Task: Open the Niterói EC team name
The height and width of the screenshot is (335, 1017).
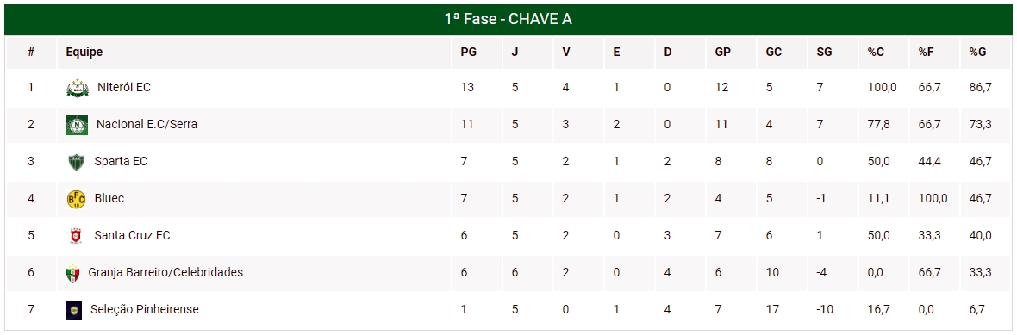Action: [124, 87]
